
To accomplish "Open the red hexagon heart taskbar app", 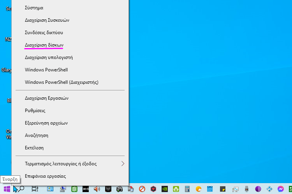I will pos(153,189).
